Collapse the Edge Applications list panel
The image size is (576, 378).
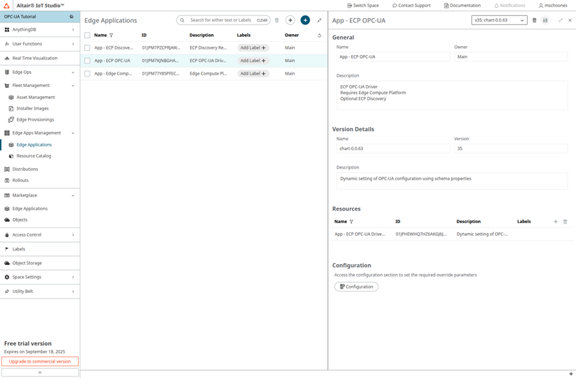320,20
